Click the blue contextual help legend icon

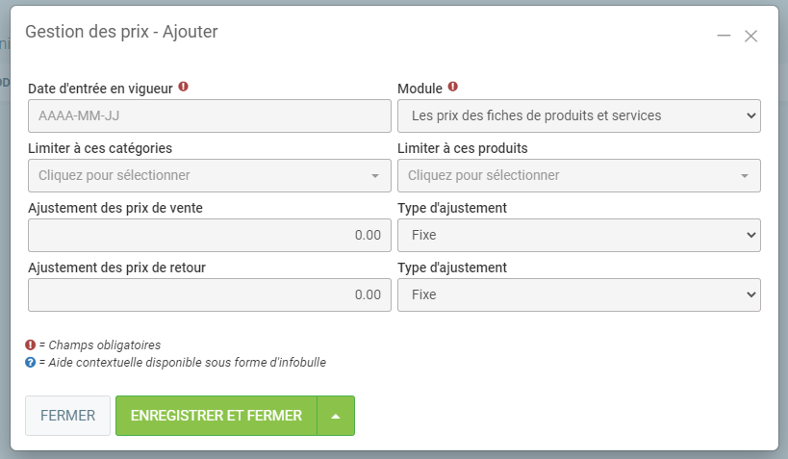click(x=30, y=362)
